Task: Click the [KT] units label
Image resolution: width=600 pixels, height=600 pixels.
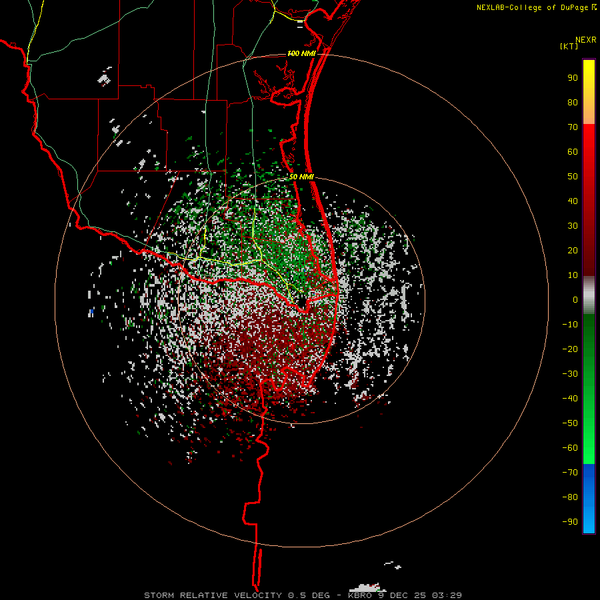Action: (x=569, y=46)
